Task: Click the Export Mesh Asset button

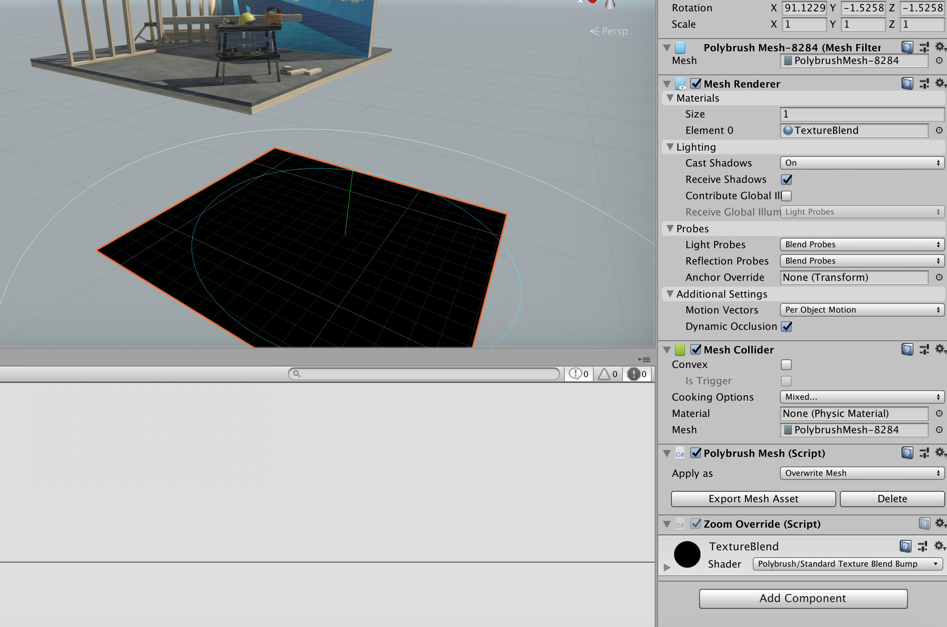Action: pos(753,499)
